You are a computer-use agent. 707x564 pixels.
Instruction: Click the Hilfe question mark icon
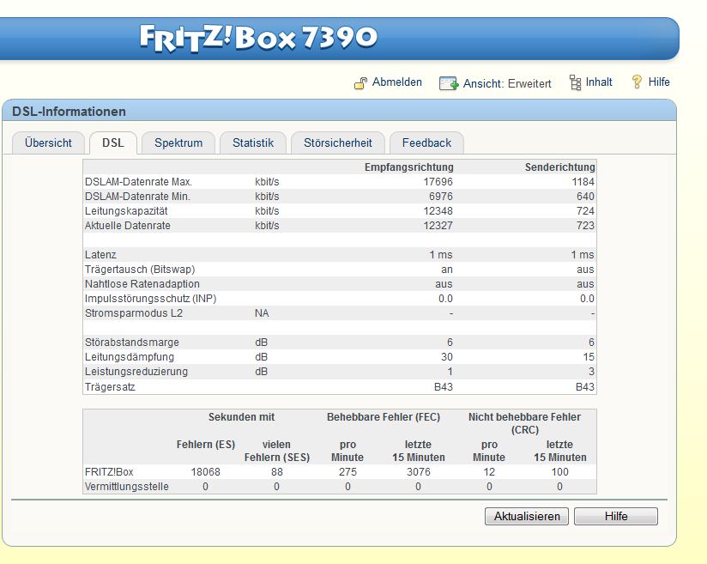(638, 82)
